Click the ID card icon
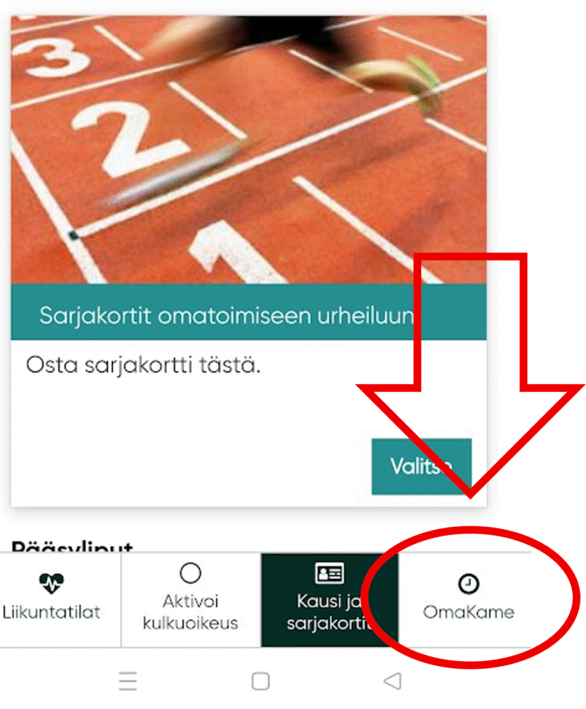The width and height of the screenshot is (586, 709). click(330, 573)
